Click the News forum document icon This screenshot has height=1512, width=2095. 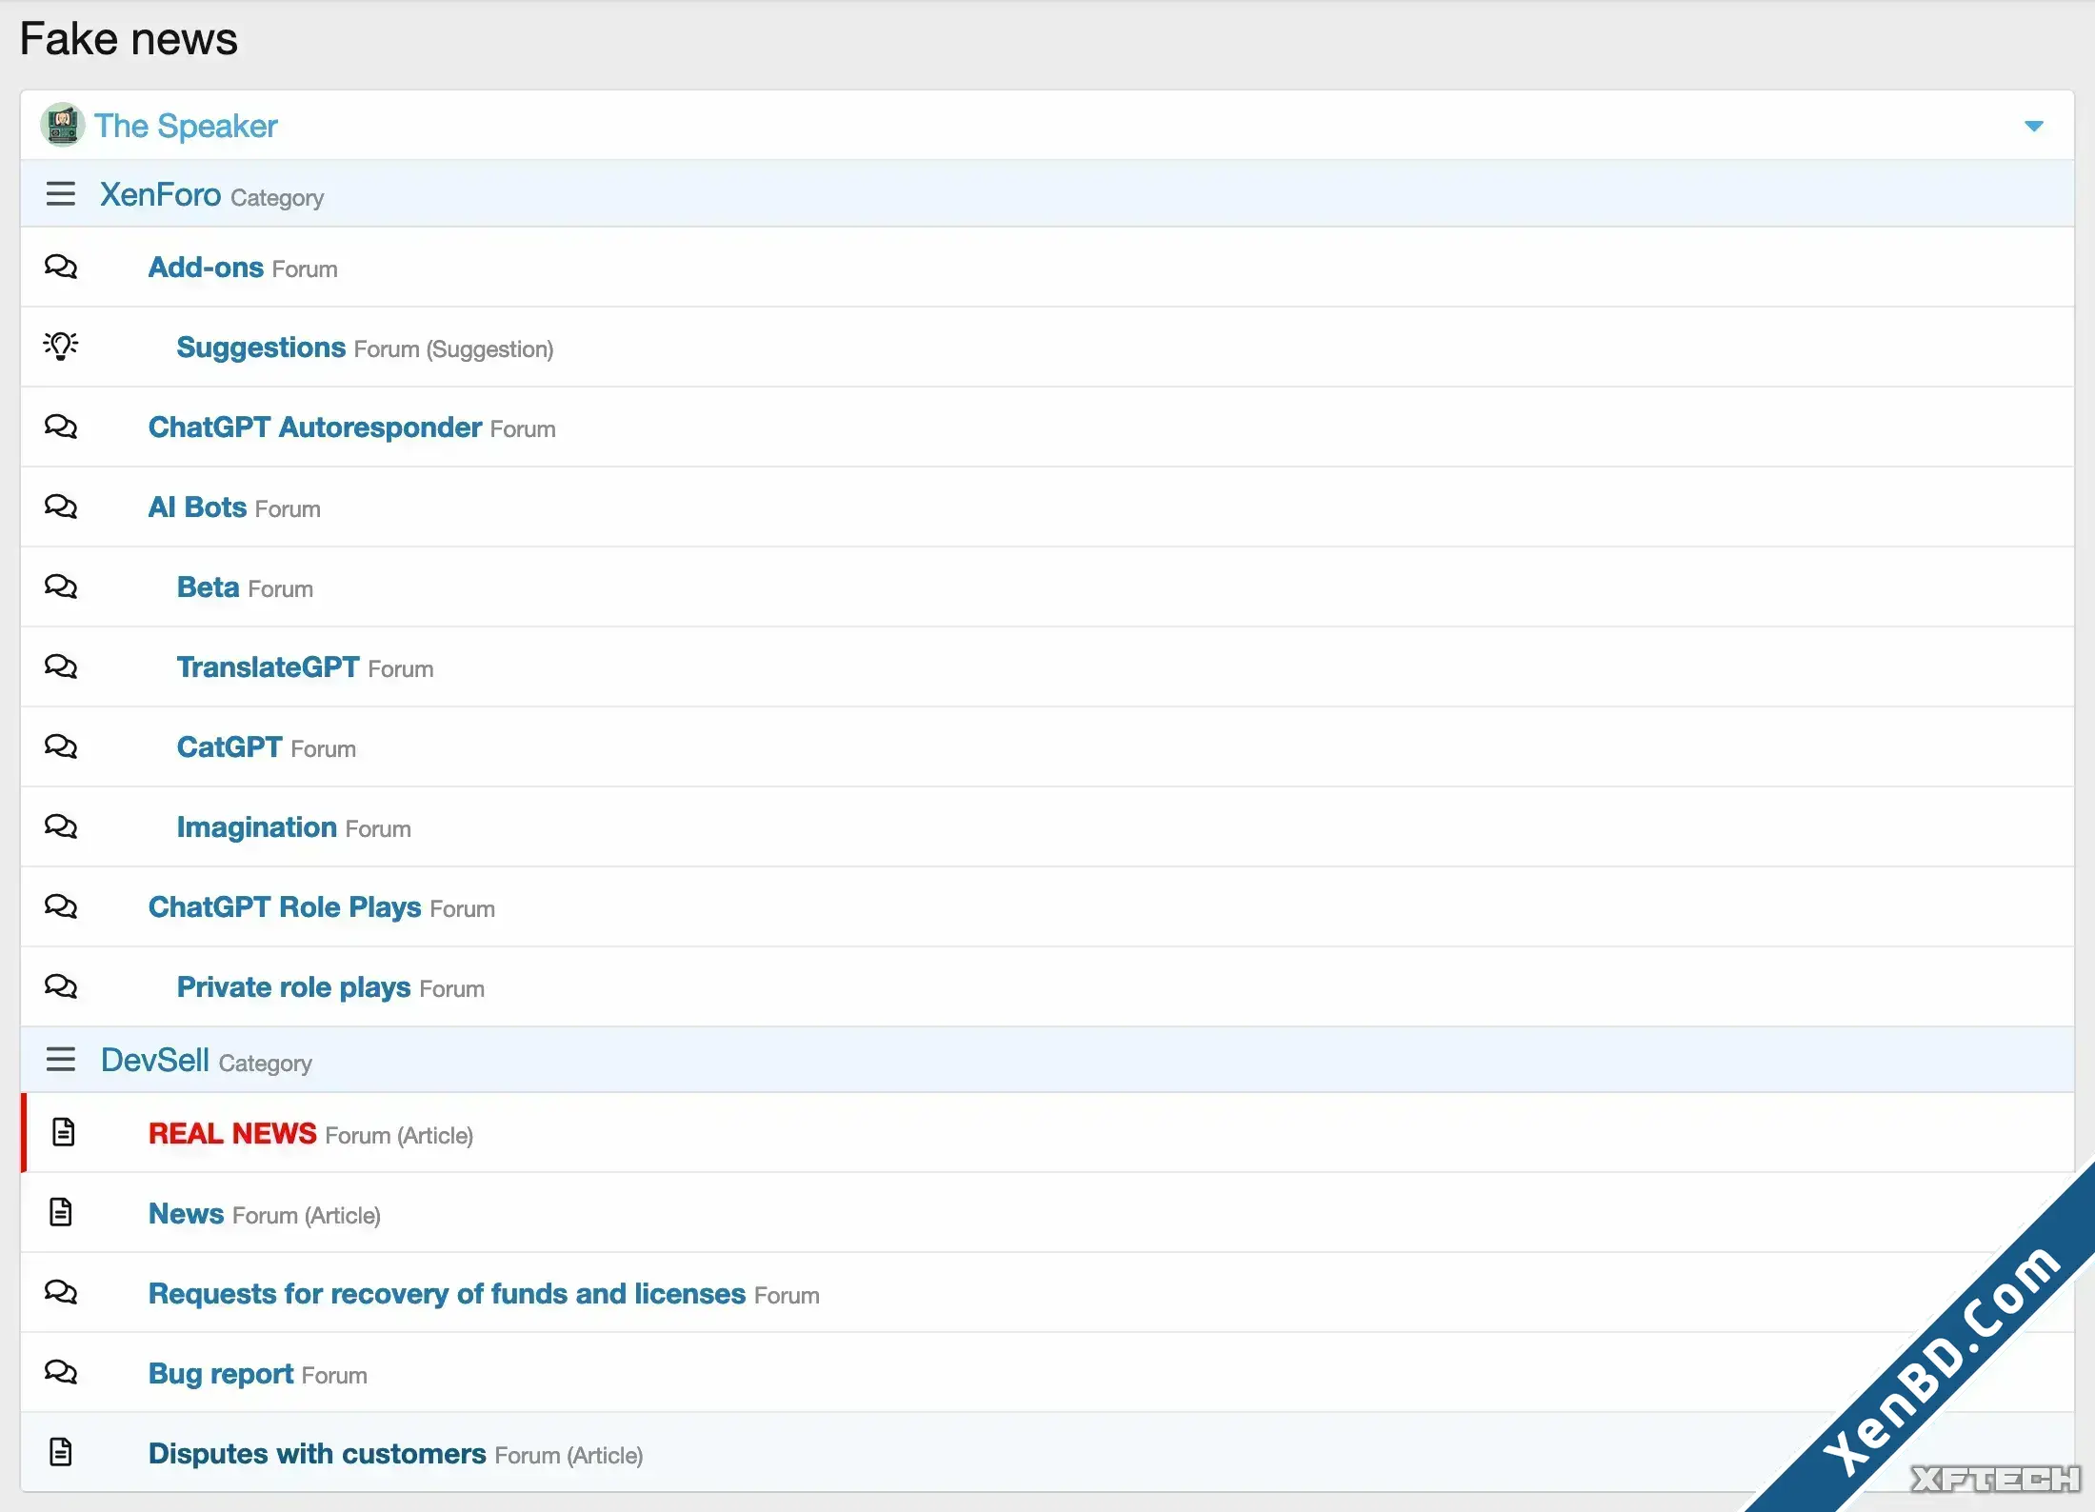(x=61, y=1212)
